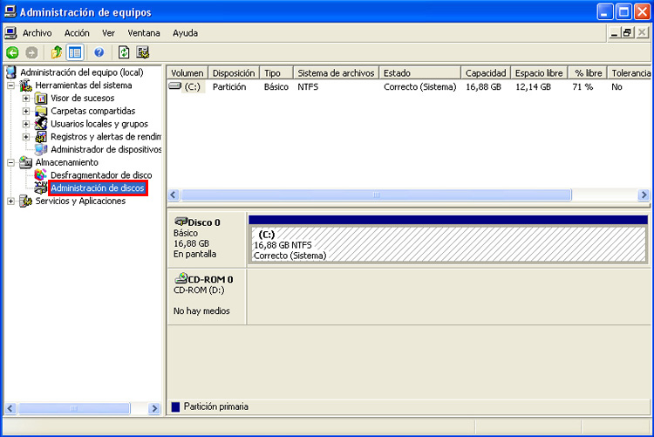The width and height of the screenshot is (654, 437).
Task: Click the volume list scroll right arrow
Action: point(644,195)
